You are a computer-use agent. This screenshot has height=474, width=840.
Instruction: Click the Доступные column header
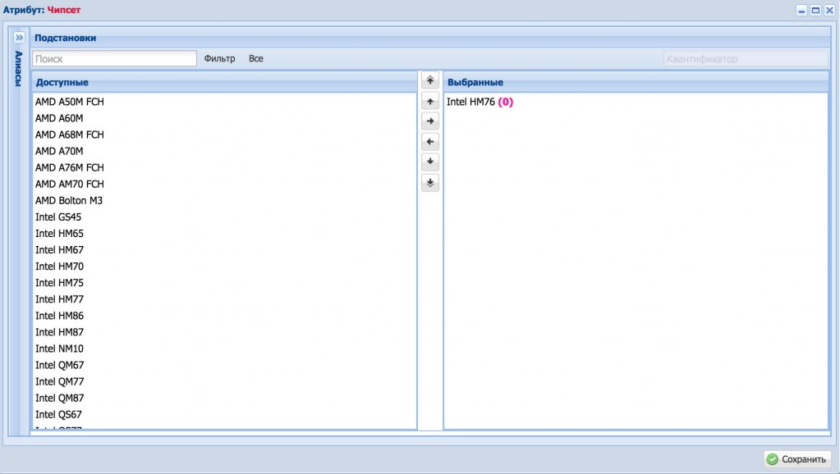(224, 82)
